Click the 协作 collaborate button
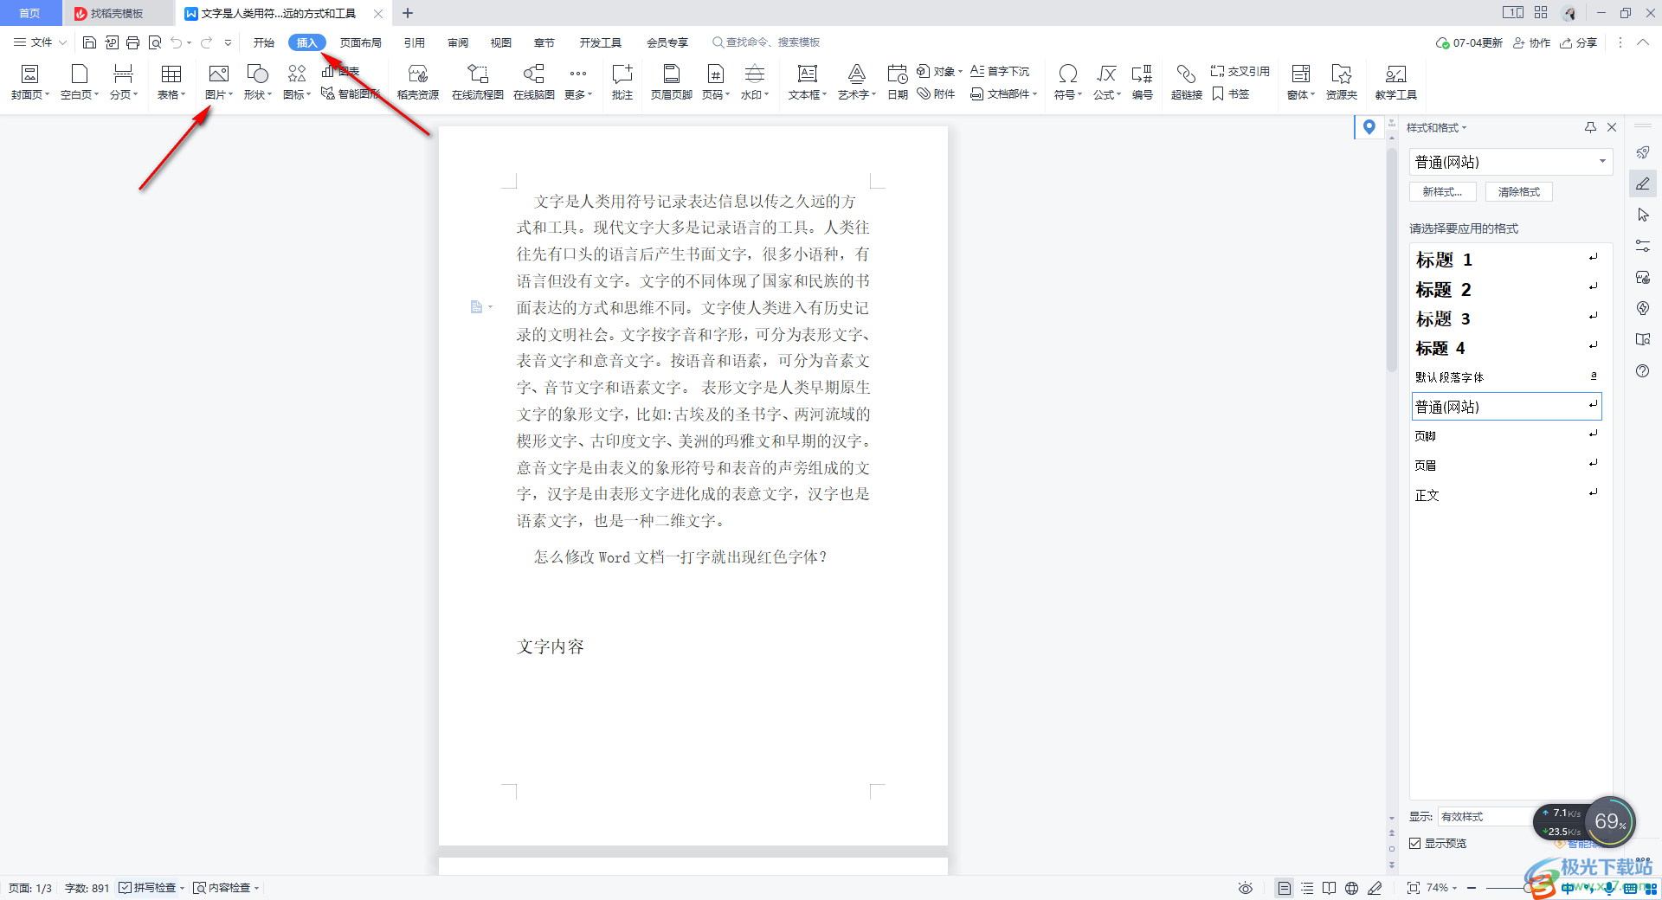The height and width of the screenshot is (900, 1662). 1532,42
